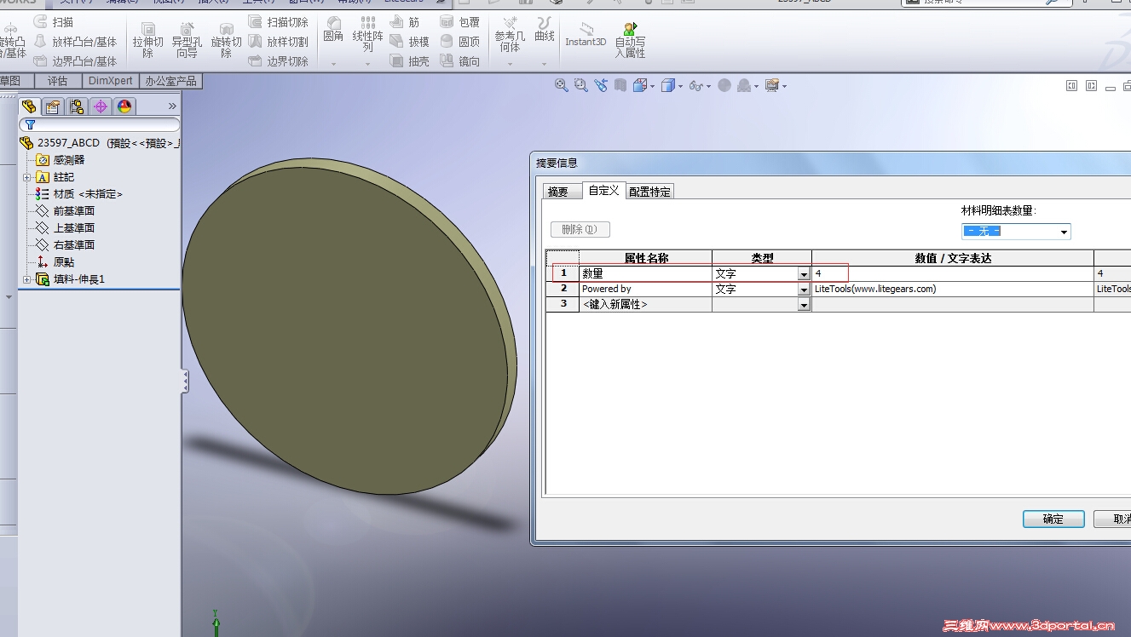This screenshot has width=1131, height=637.
Task: Expand the 填料-伸長1 feature node
Action: click(26, 279)
